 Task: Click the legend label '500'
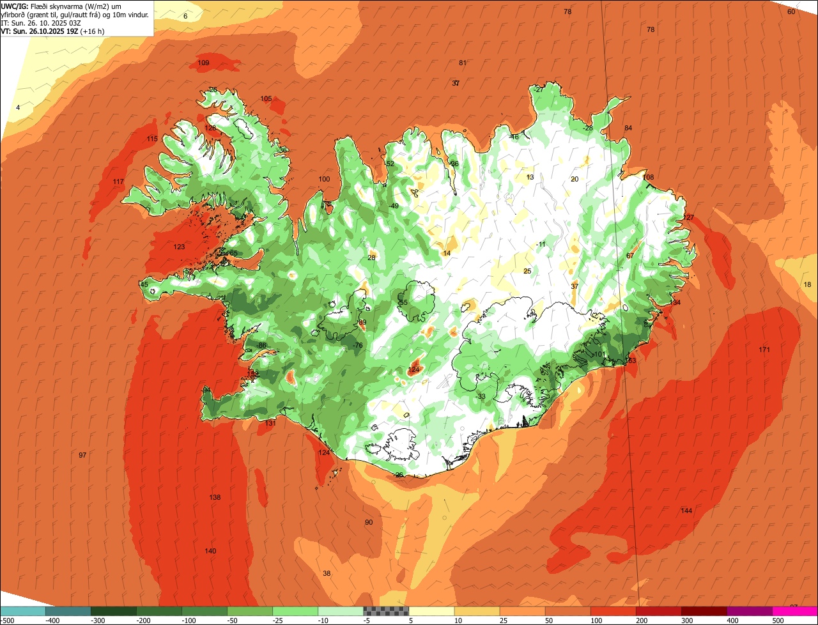pos(777,620)
